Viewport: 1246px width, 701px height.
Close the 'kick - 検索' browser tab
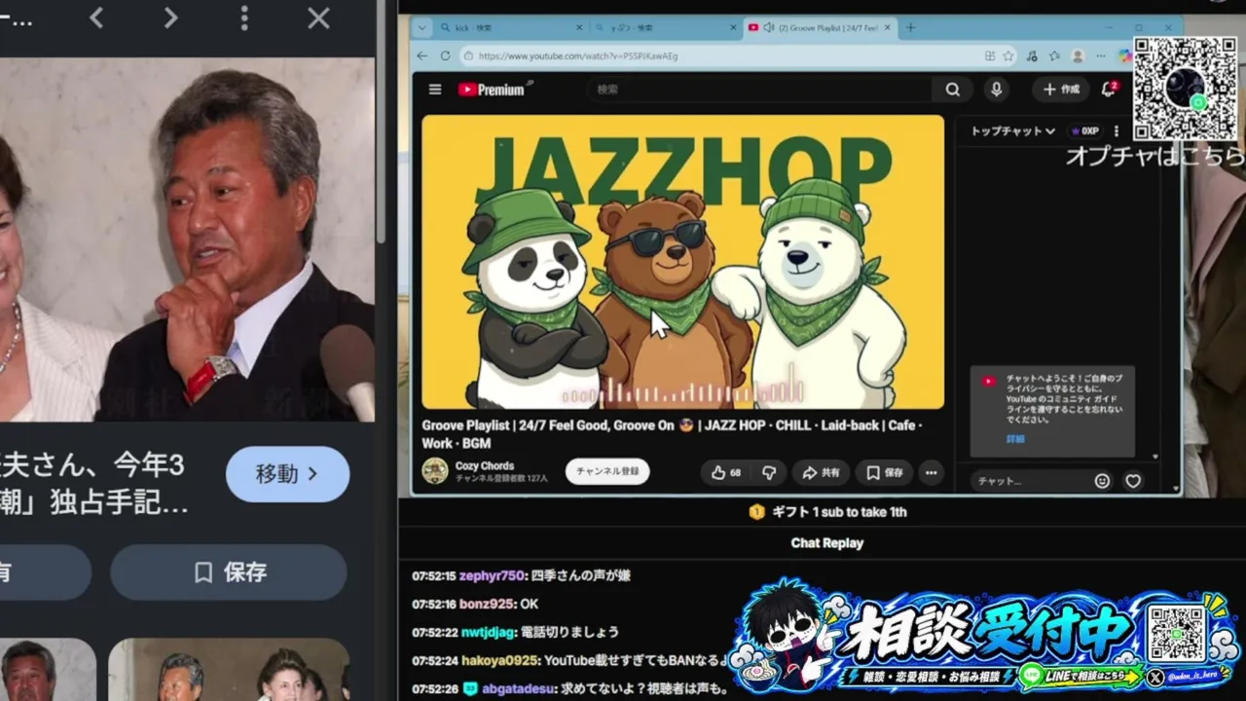coord(579,28)
